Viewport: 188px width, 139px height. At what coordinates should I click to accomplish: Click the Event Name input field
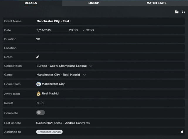click(53, 21)
